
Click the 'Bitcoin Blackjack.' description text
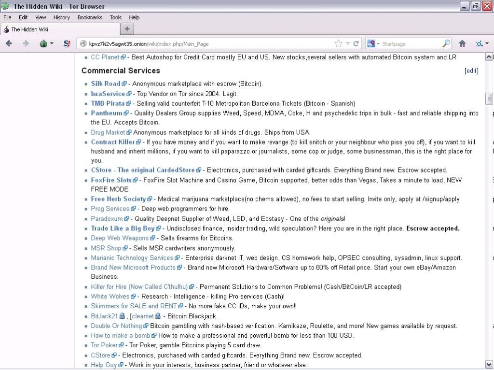[x=192, y=316]
